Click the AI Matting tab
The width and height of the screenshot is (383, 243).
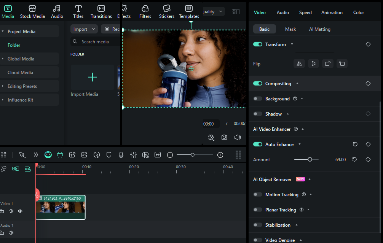[x=320, y=29]
